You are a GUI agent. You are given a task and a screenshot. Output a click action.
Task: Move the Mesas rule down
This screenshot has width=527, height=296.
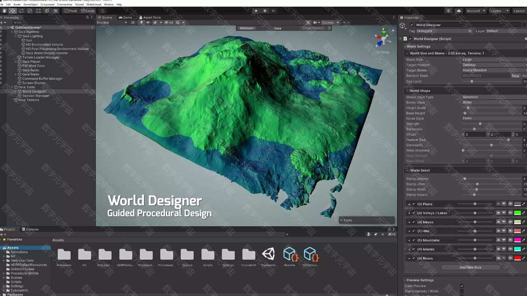click(504, 222)
